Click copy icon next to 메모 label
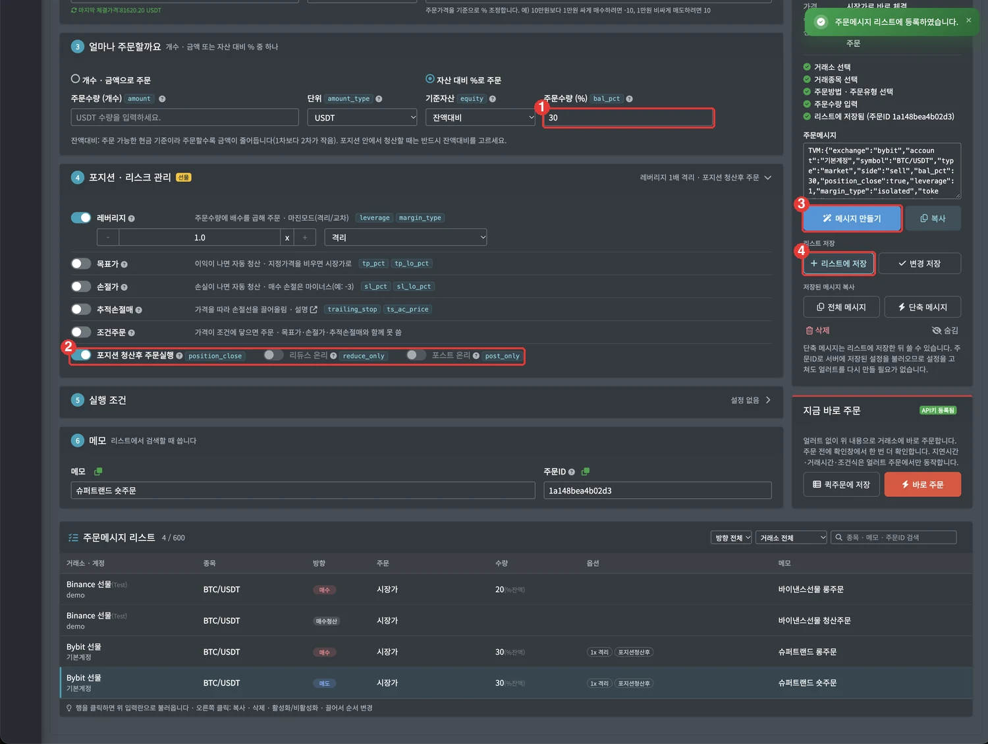 point(98,472)
